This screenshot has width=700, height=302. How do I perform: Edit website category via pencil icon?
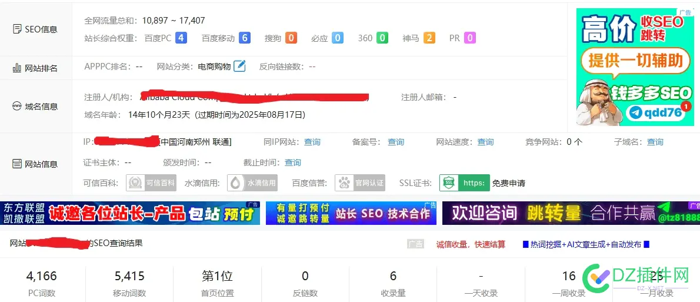(240, 66)
